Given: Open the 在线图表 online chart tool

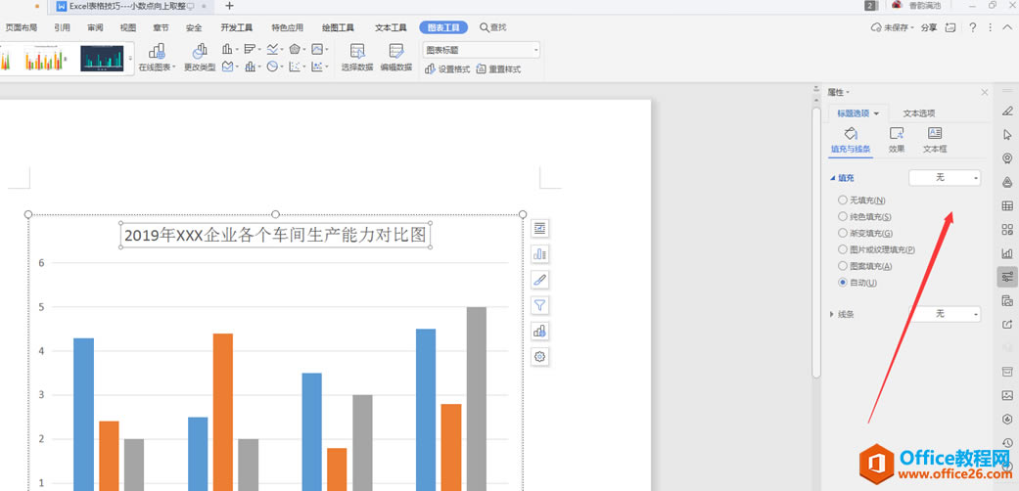Looking at the screenshot, I should click(x=157, y=58).
